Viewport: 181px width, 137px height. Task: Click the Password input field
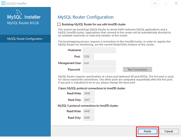click(99, 70)
